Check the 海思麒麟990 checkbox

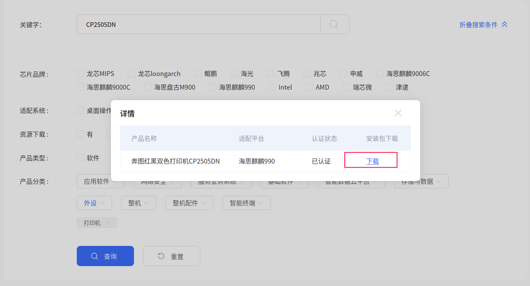click(212, 87)
